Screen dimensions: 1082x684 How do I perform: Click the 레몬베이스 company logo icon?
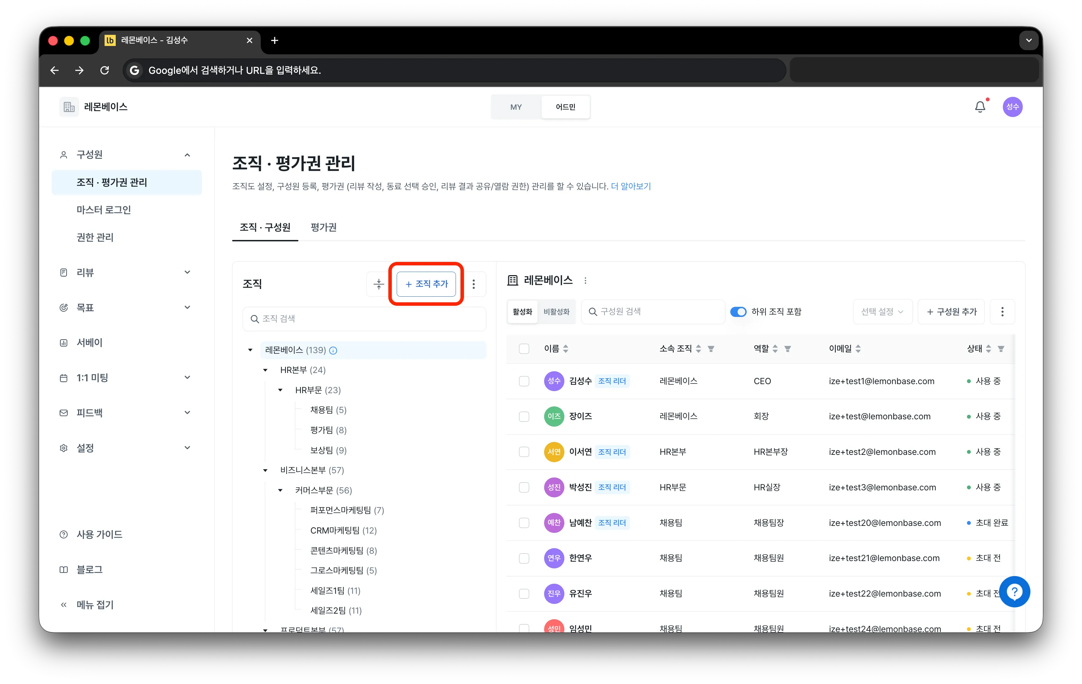69,107
